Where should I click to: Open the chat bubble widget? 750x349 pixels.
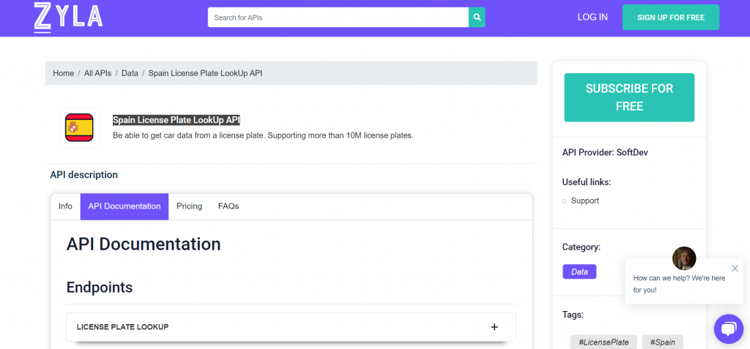click(x=729, y=329)
